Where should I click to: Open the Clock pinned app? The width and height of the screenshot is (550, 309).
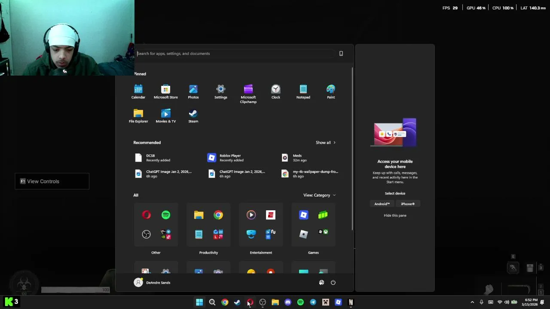(275, 91)
